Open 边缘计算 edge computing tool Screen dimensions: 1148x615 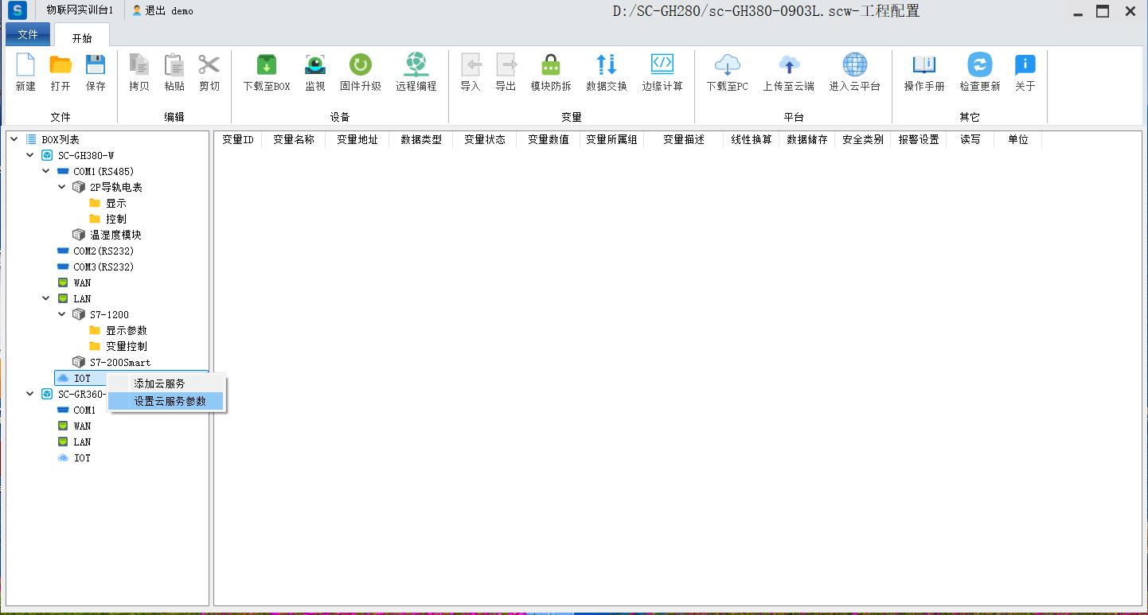coord(662,65)
